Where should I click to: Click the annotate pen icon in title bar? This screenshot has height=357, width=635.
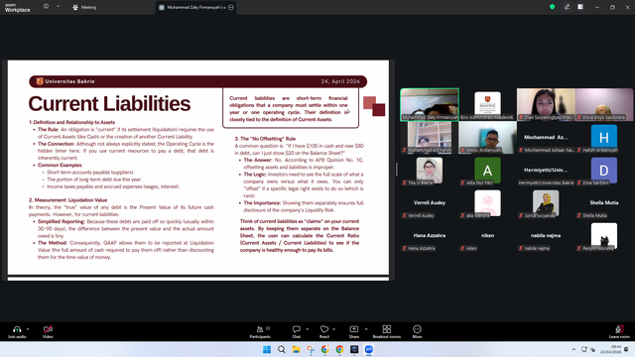click(x=567, y=7)
